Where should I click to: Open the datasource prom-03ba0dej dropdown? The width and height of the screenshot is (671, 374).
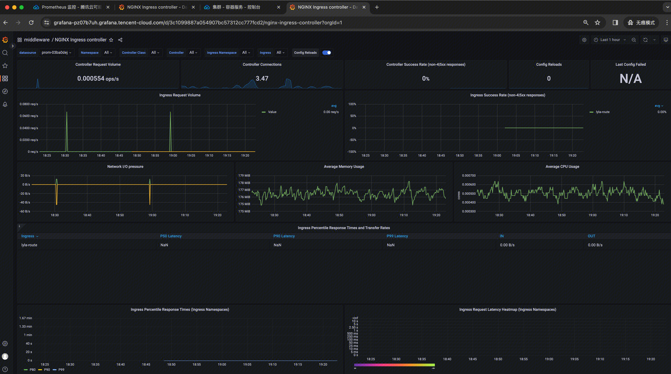56,53
